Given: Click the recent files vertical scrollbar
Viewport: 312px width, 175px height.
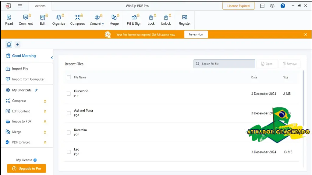Looking at the screenshot, I should (x=303, y=98).
